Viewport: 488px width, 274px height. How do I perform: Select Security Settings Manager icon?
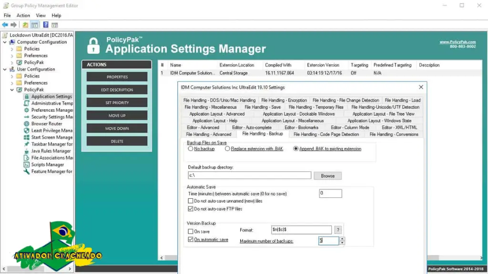point(27,117)
